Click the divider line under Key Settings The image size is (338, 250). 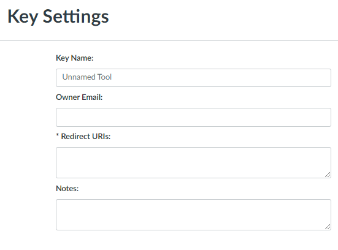(x=169, y=40)
